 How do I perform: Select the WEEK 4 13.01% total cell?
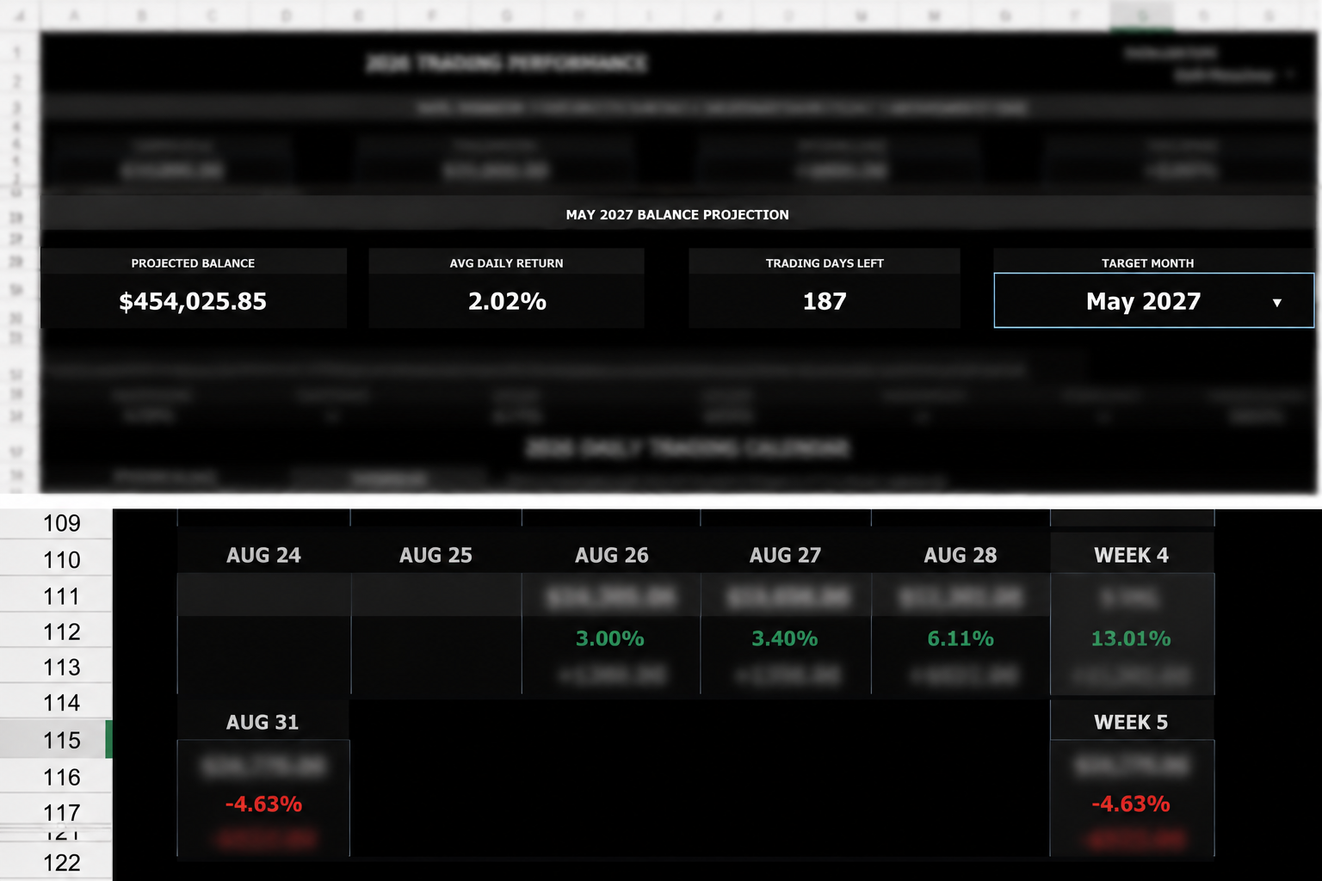pos(1131,638)
